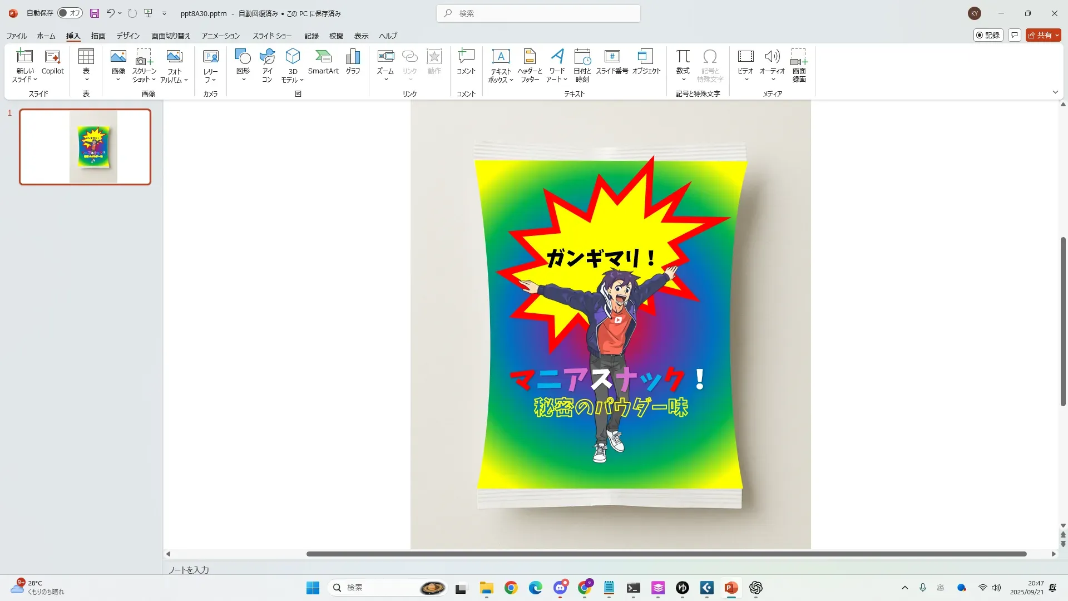Open the アニメーション tab
Image resolution: width=1068 pixels, height=601 pixels.
pos(220,36)
